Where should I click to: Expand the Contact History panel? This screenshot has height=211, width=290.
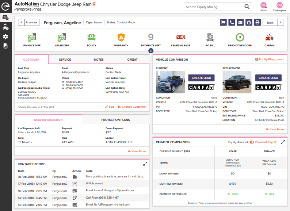tap(145, 164)
